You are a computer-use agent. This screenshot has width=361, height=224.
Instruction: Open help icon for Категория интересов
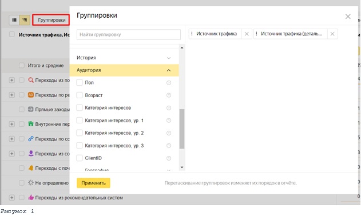tap(169, 108)
